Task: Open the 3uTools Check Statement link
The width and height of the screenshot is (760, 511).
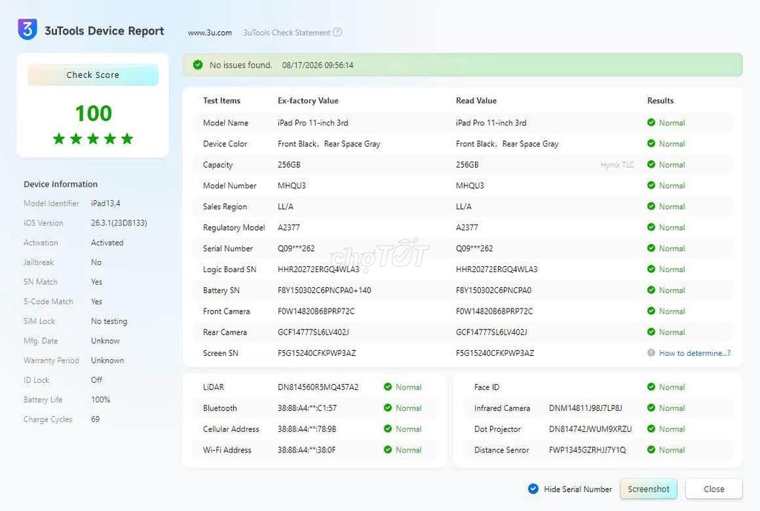Action: 286,33
